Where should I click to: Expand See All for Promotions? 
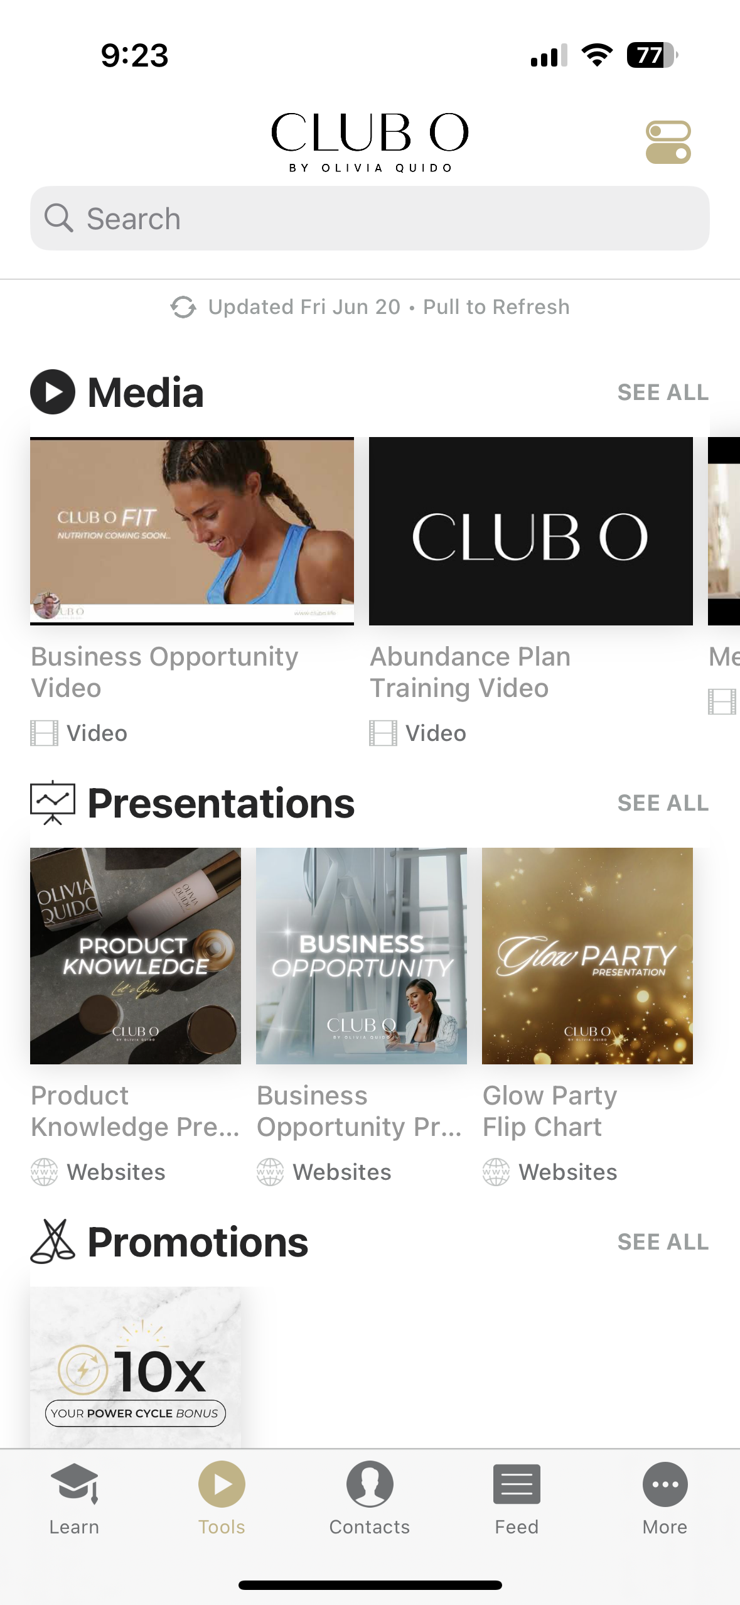tap(663, 1242)
